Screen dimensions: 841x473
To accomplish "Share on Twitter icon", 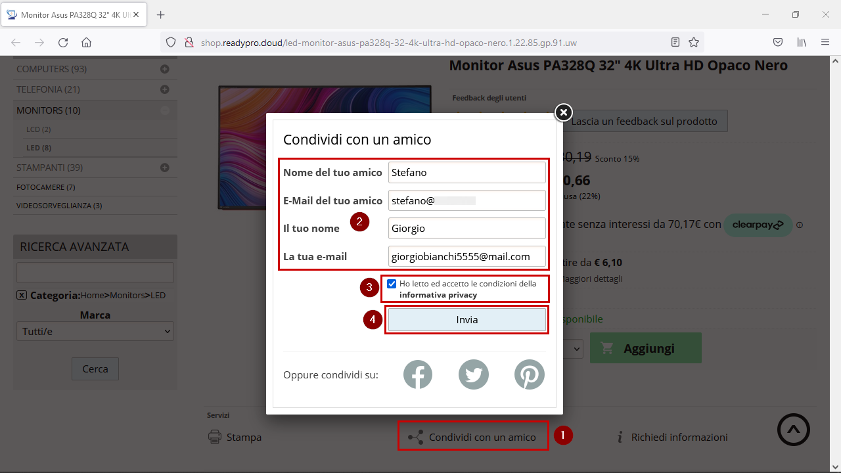I will [474, 374].
